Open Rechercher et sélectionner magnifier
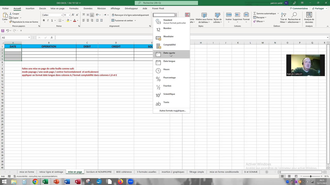Image resolution: width=330 pixels, height=185 pixels. point(294,18)
